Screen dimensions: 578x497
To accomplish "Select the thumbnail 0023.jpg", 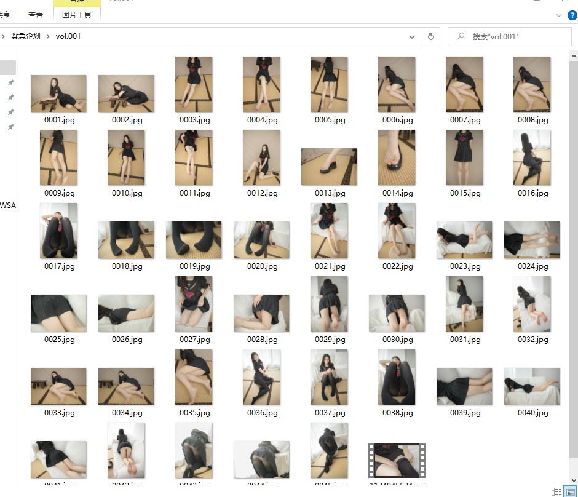I will 464,240.
